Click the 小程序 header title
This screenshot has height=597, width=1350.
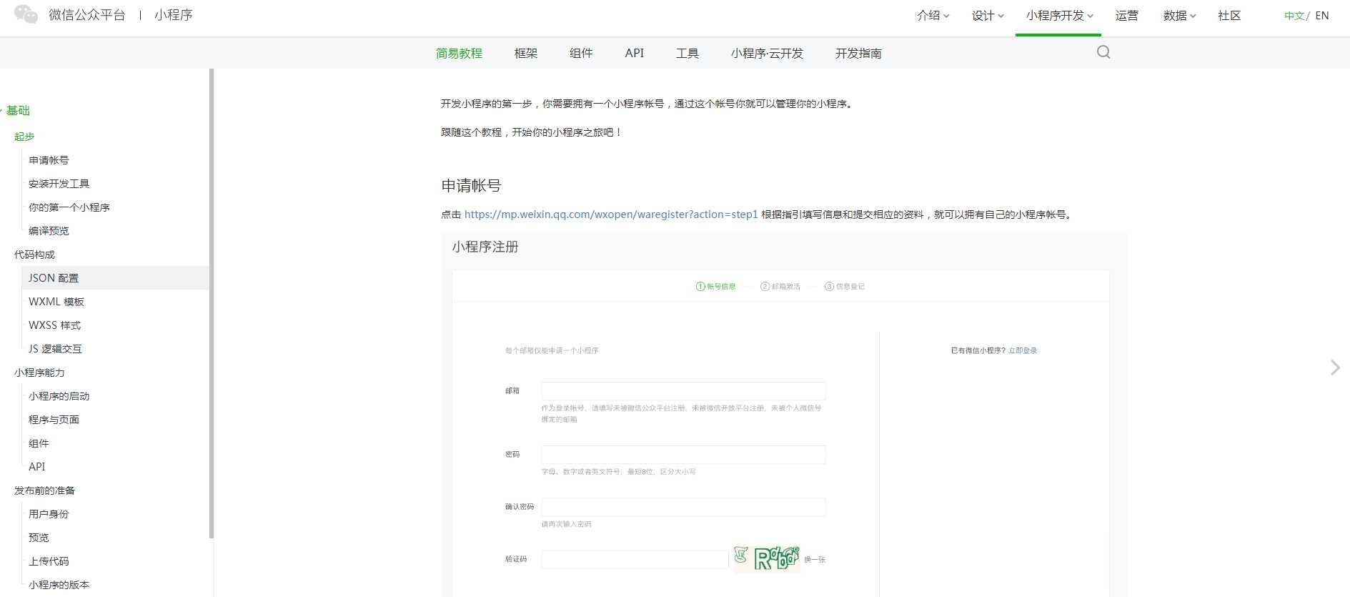tap(174, 15)
